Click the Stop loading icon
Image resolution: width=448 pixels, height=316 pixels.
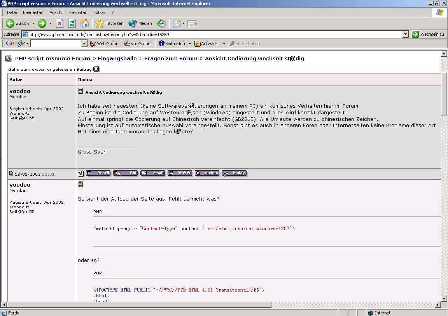[x=59, y=24]
